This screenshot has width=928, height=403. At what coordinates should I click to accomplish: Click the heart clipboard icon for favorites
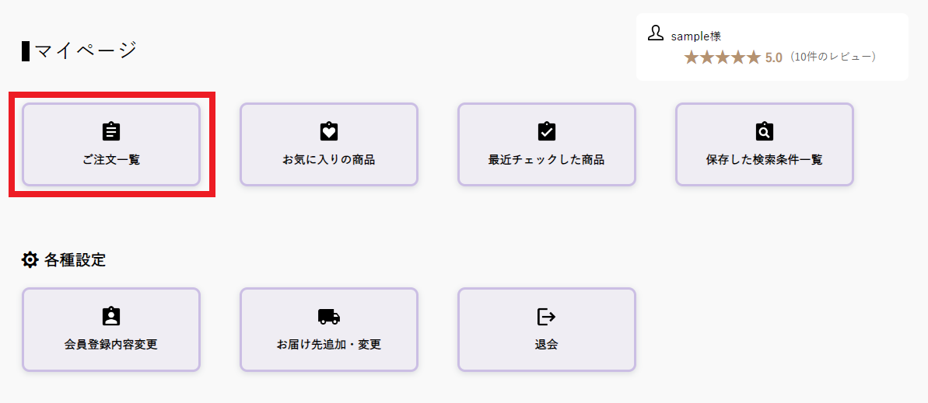click(x=329, y=131)
